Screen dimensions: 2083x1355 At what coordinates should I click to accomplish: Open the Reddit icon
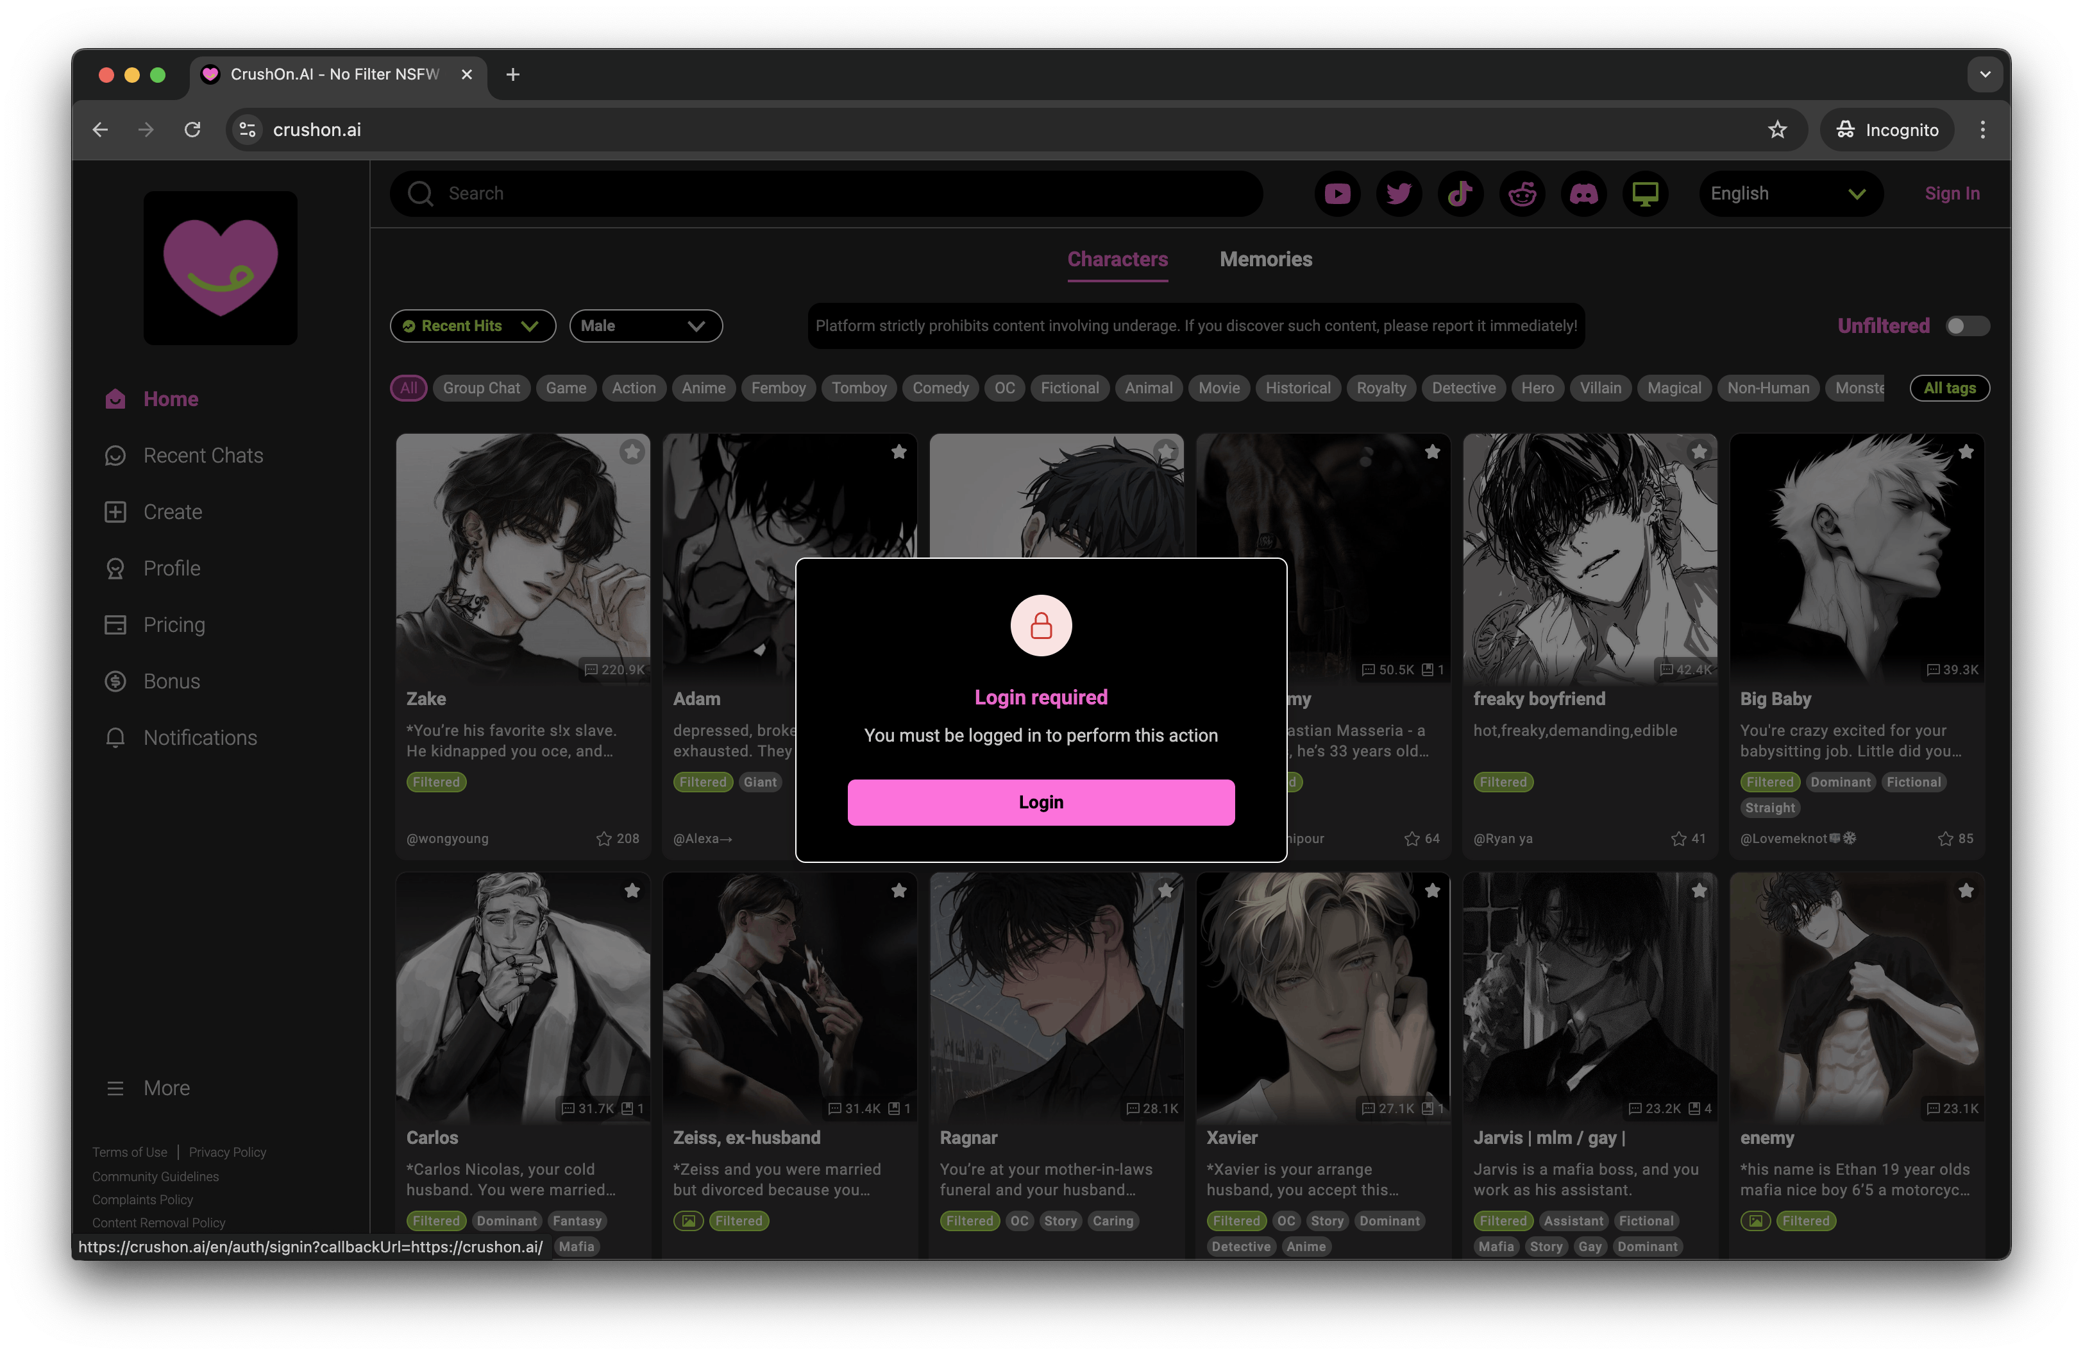[x=1522, y=194]
